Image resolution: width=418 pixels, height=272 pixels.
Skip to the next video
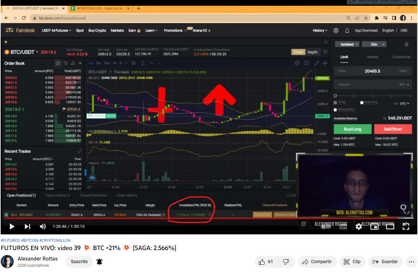click(27, 226)
